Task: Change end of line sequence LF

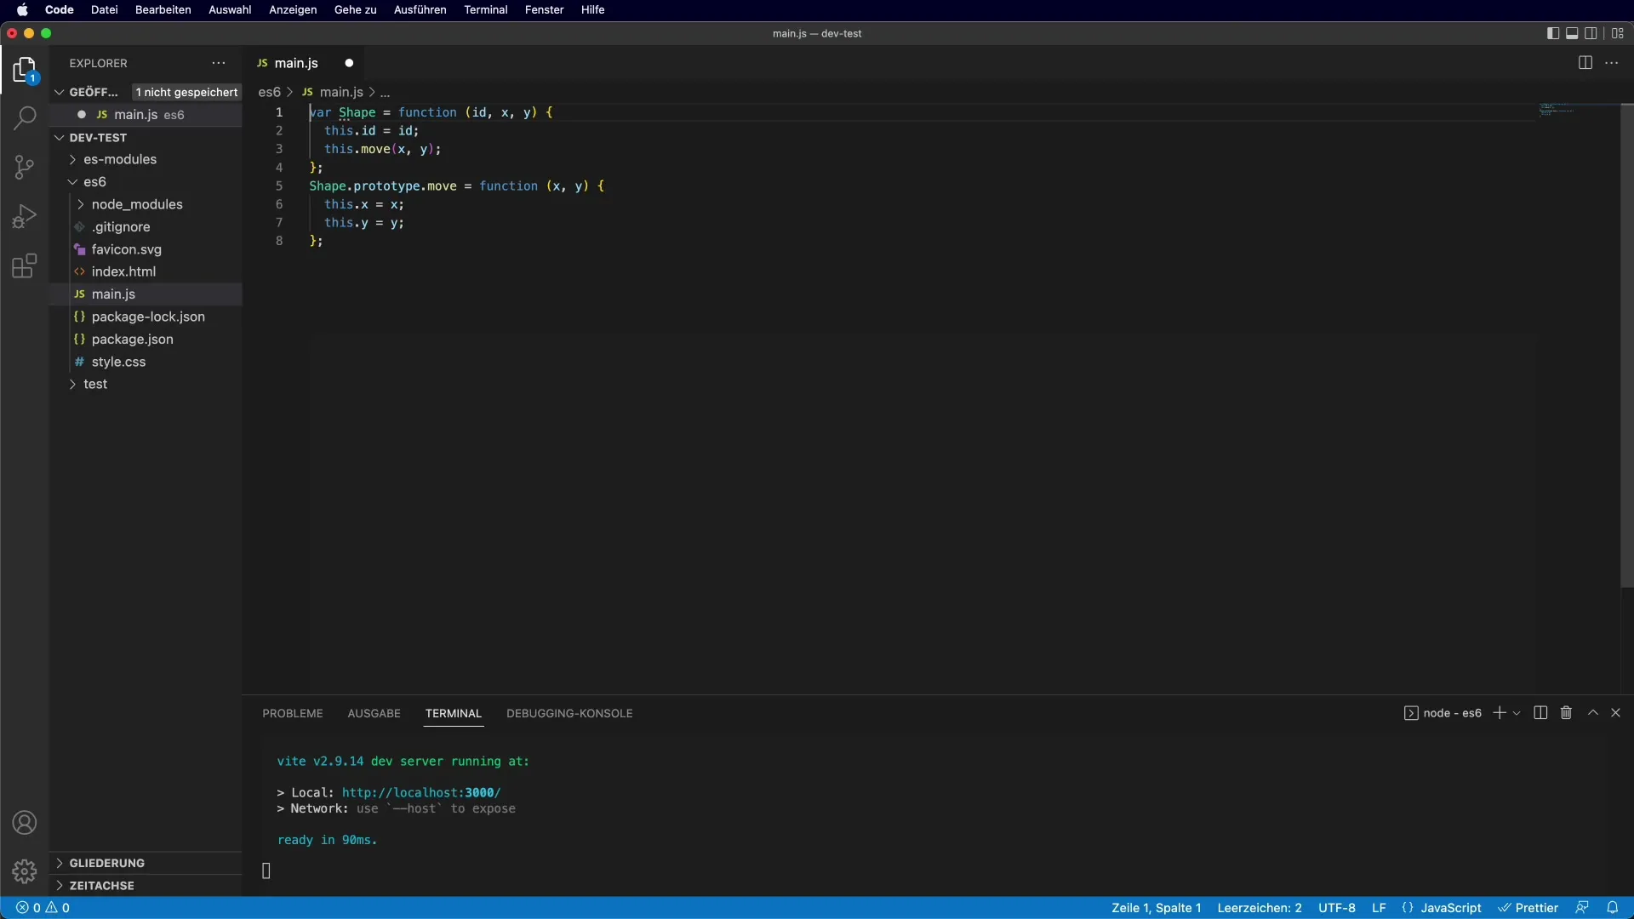Action: [1379, 908]
